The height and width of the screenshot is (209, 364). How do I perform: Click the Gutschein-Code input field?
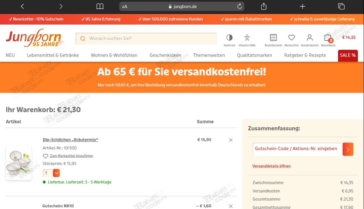[x=297, y=149]
